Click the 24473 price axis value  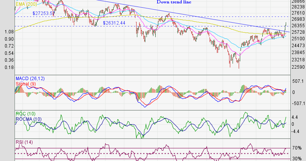click(298, 46)
